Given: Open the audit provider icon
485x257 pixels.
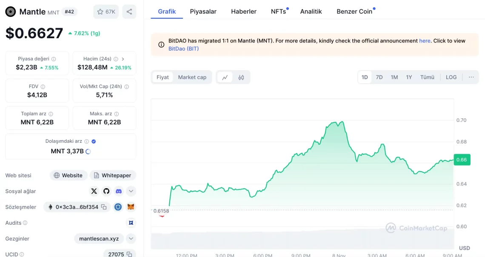Looking at the screenshot, I should 131,223.
